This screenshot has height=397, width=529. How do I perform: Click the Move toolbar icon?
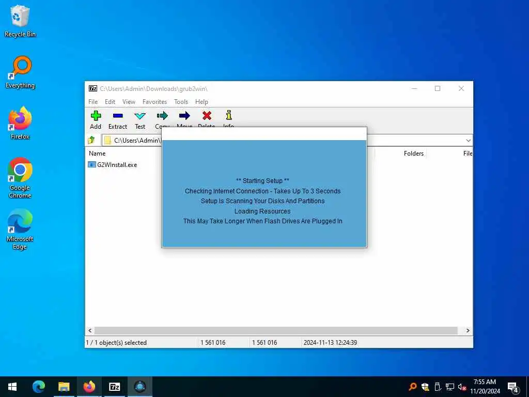[184, 116]
